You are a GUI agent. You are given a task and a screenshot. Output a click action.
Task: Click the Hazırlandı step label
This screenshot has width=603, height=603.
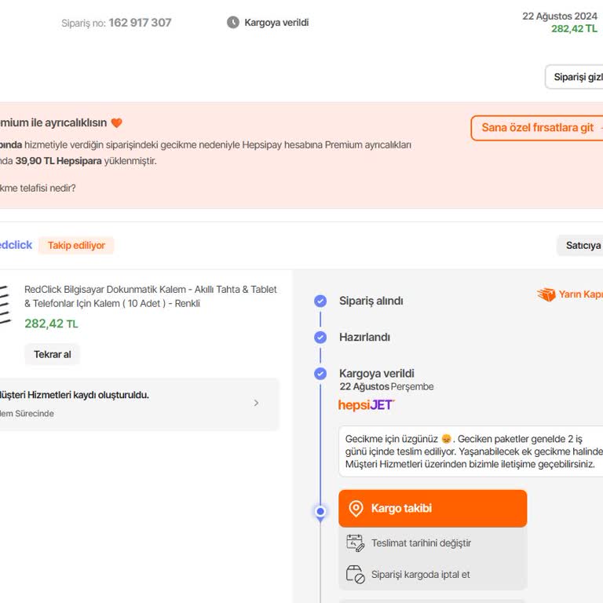pos(364,338)
